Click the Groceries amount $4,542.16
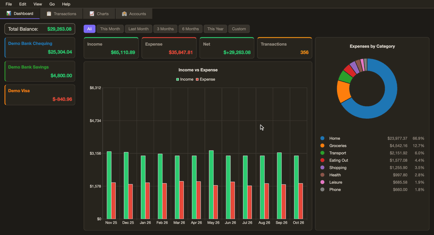Viewport: 434px width, 235px height. [398, 146]
